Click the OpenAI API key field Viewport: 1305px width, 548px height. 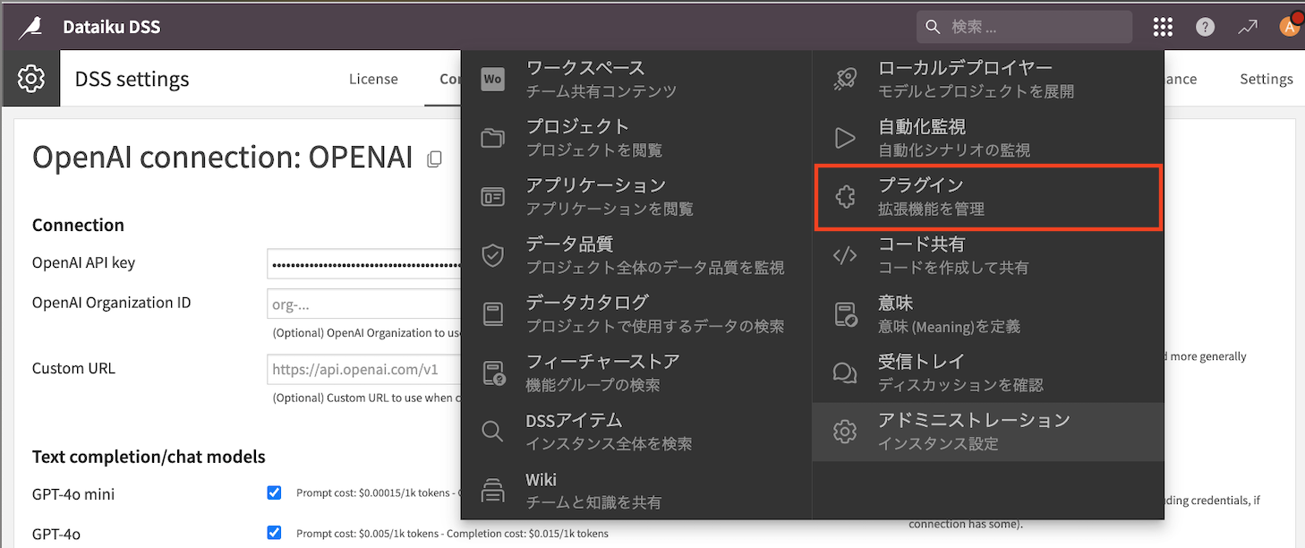(x=364, y=263)
